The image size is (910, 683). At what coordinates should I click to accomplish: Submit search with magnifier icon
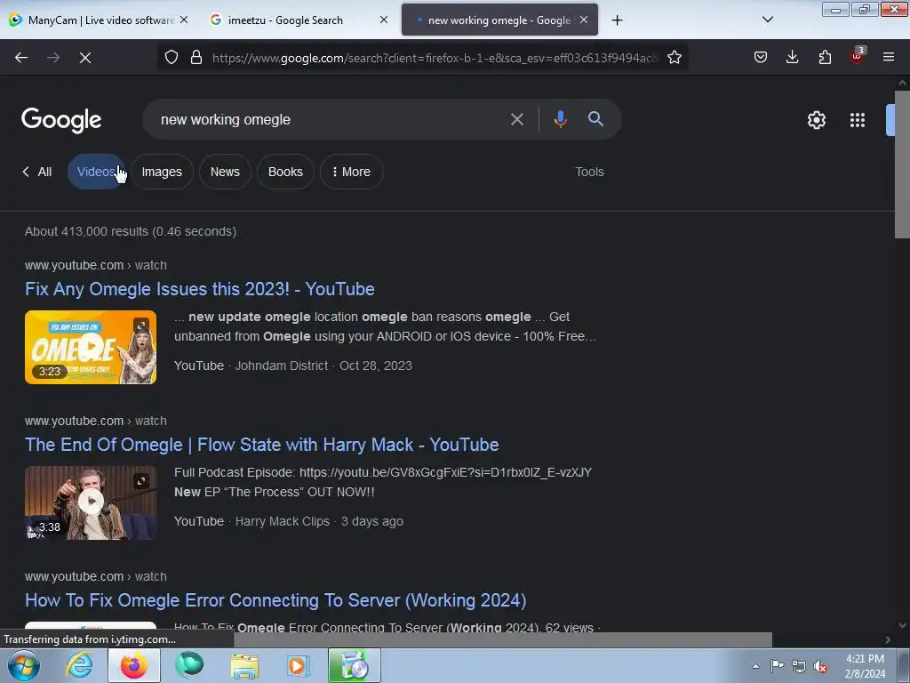pyautogui.click(x=596, y=120)
